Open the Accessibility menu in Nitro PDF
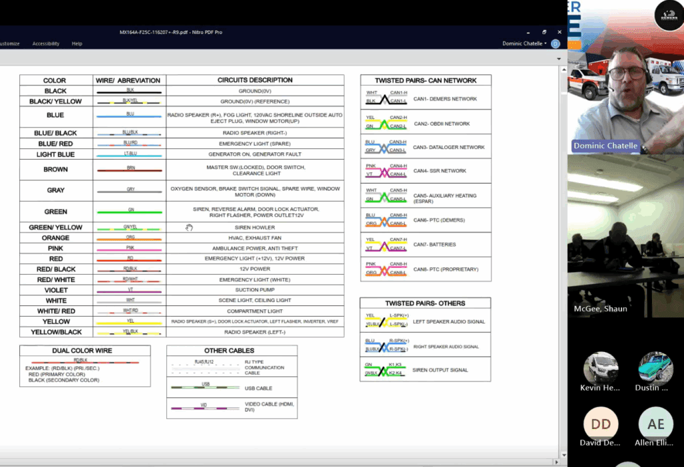This screenshot has width=684, height=467. point(46,43)
